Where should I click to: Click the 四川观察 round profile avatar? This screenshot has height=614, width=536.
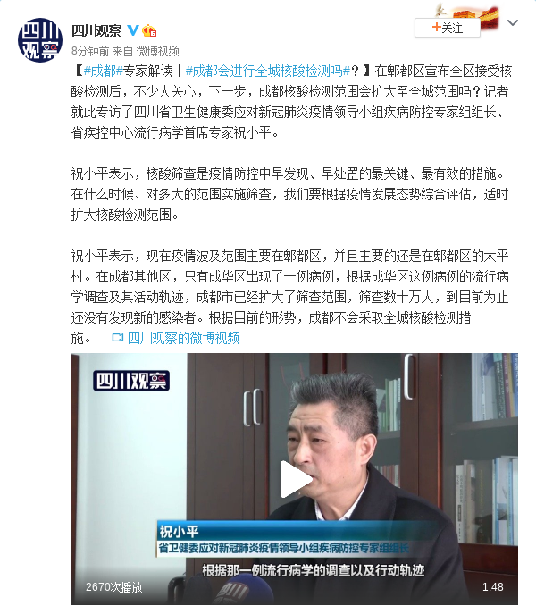[40, 40]
